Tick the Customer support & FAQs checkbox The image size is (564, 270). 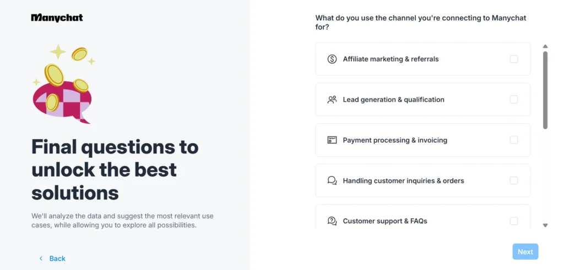point(514,221)
